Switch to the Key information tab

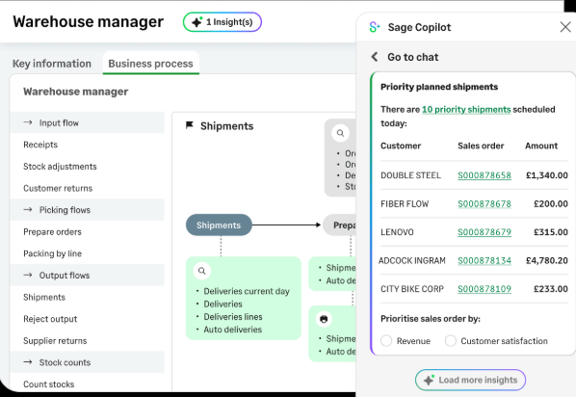[x=52, y=64]
